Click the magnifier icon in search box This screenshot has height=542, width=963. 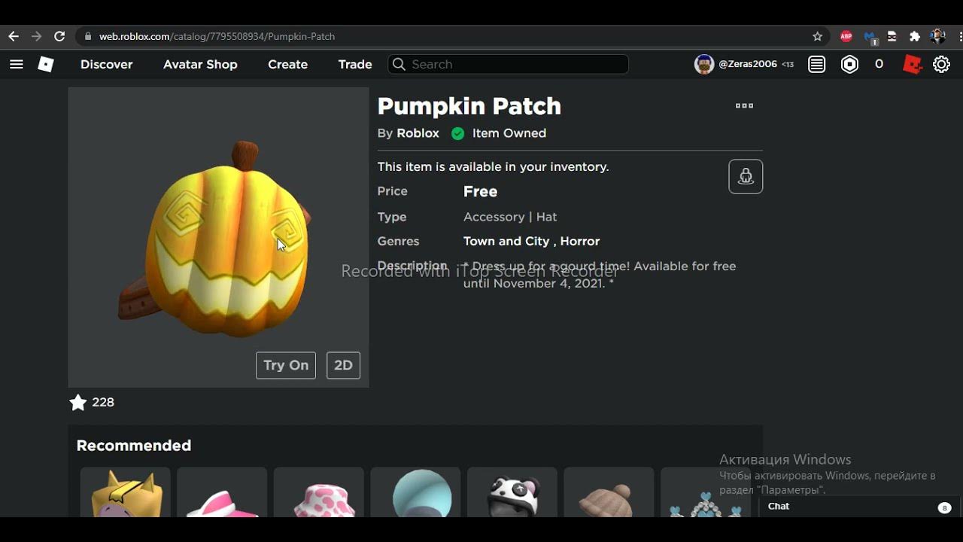399,65
